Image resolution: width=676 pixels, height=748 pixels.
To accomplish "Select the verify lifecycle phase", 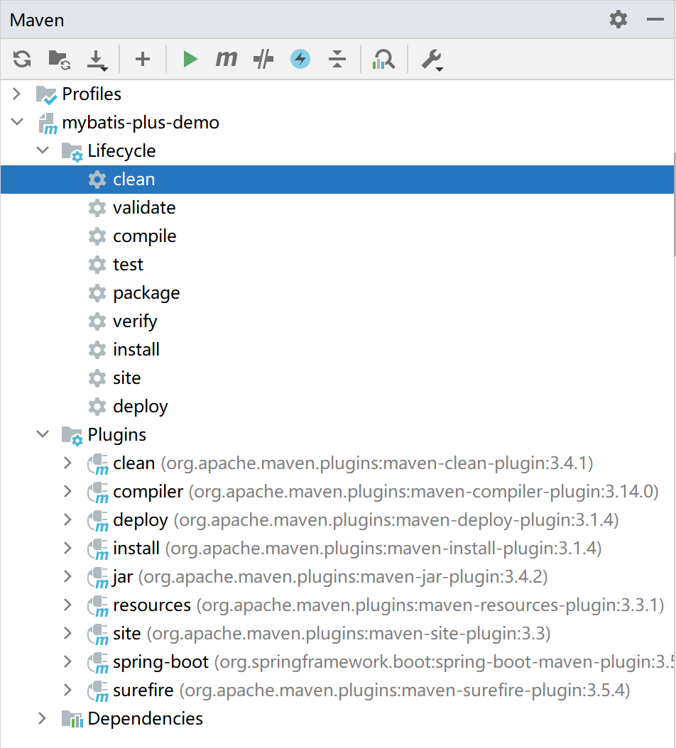I will (x=135, y=321).
